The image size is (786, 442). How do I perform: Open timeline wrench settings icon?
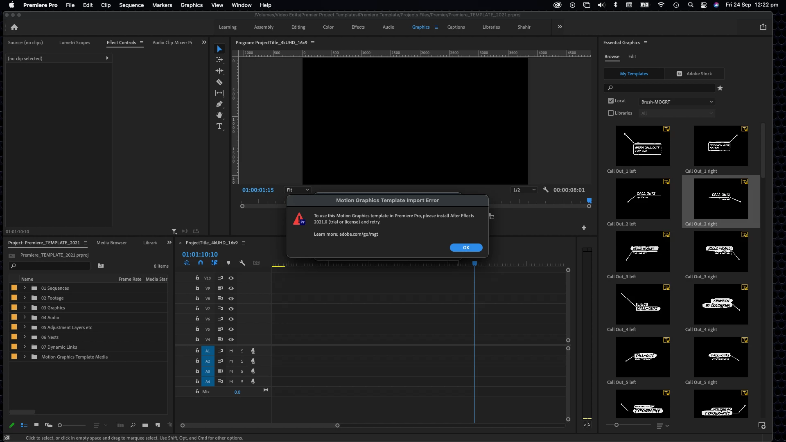pyautogui.click(x=242, y=263)
